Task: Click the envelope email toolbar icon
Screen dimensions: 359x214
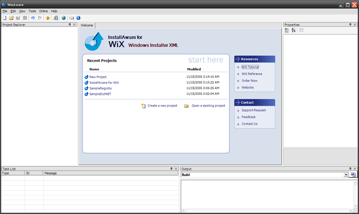Action: click(72, 18)
